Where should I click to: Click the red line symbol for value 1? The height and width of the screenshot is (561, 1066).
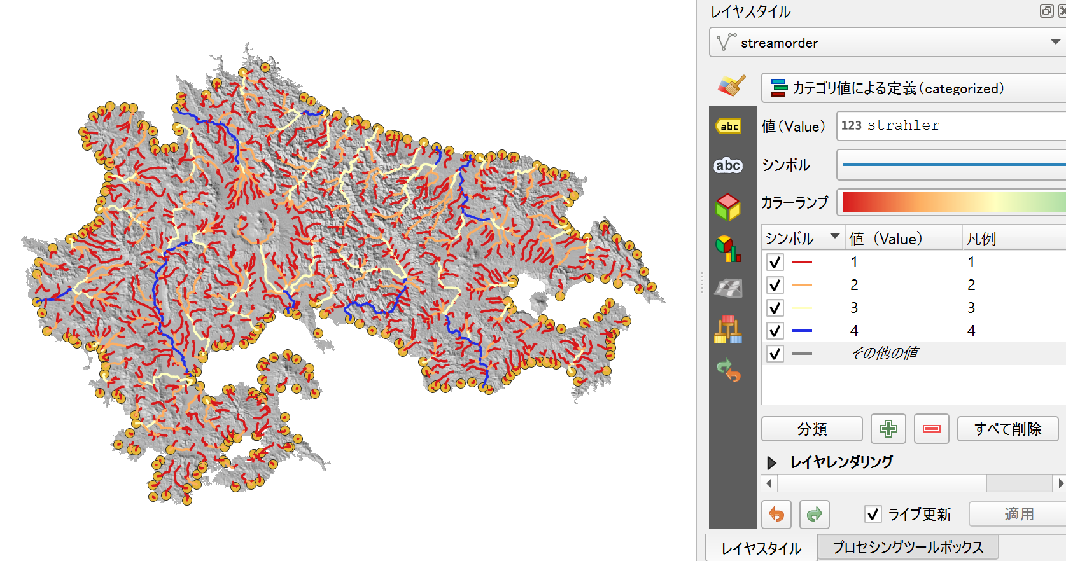click(x=802, y=262)
